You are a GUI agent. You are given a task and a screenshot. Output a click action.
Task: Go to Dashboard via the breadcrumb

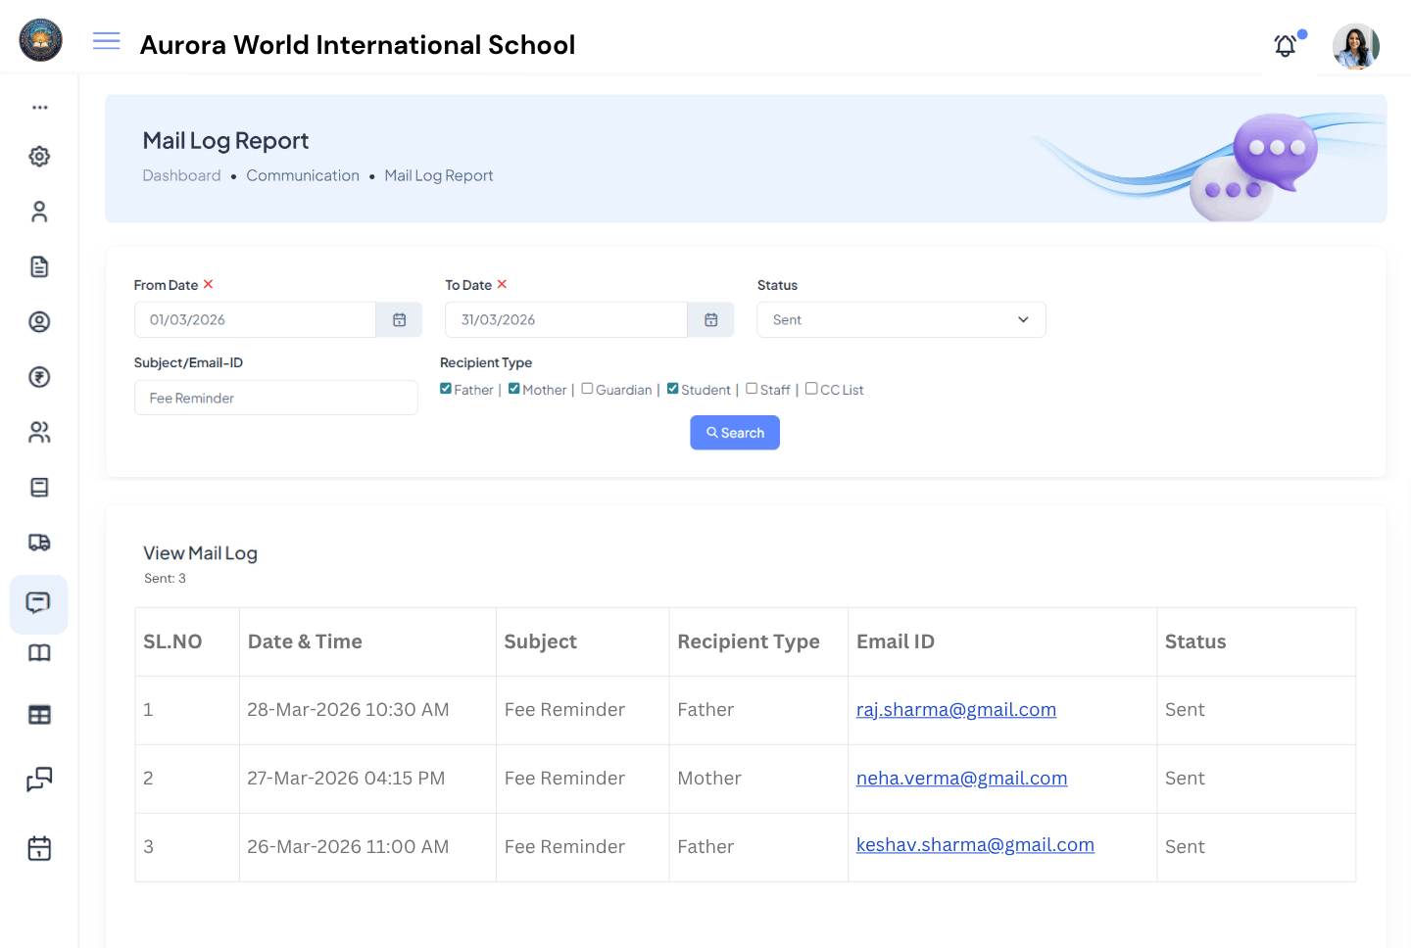click(181, 174)
